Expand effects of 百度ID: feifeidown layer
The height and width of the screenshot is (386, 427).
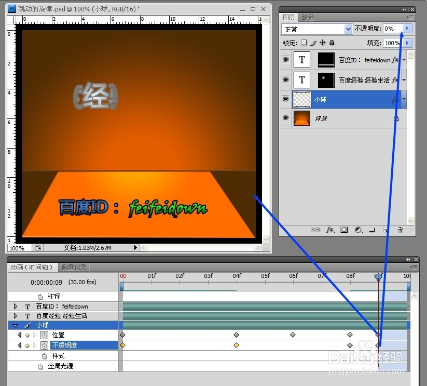[404, 60]
